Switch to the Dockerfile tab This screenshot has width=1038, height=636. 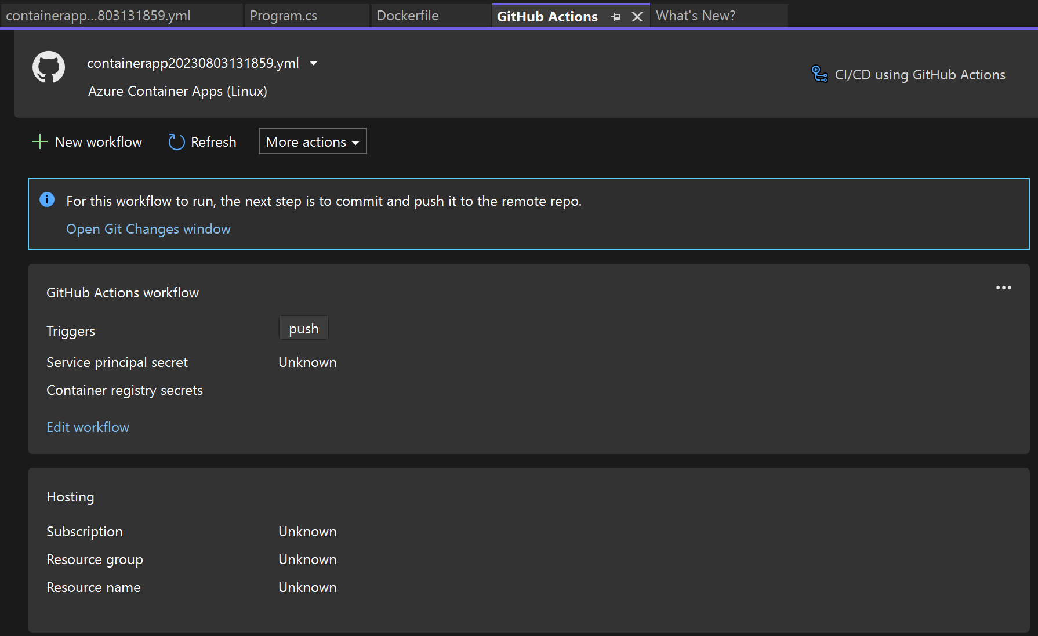pyautogui.click(x=407, y=16)
